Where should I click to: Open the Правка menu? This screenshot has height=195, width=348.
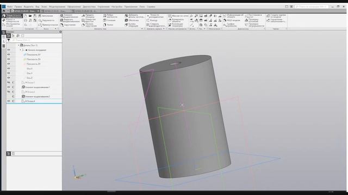(18, 6)
